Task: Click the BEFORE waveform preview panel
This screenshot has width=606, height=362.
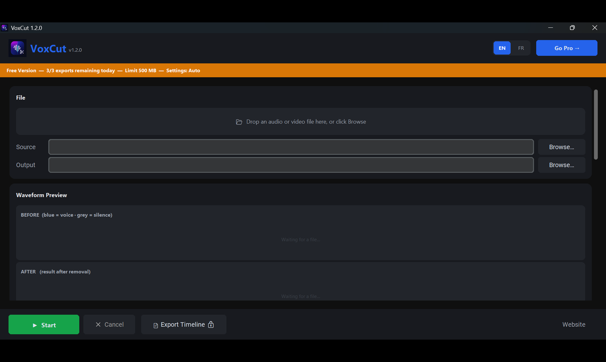Action: (x=301, y=232)
